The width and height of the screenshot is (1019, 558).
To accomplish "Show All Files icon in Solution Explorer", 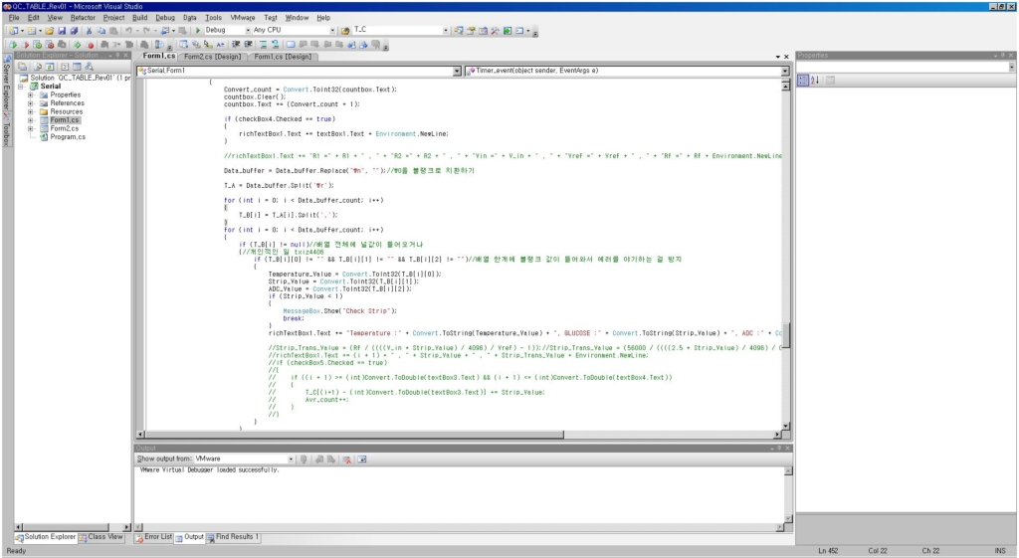I will (x=37, y=67).
